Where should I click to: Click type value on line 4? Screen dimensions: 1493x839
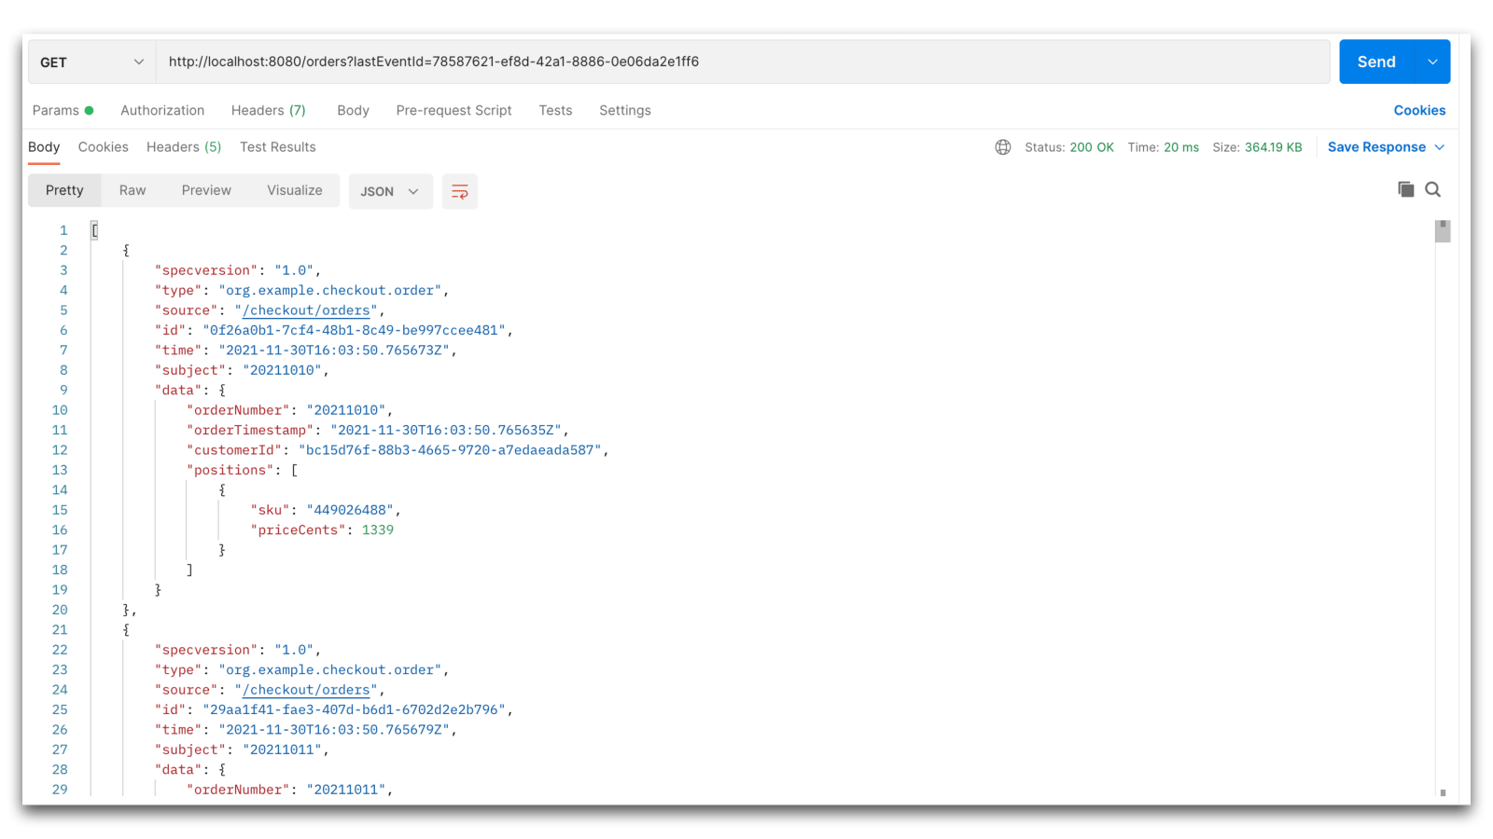pos(330,290)
